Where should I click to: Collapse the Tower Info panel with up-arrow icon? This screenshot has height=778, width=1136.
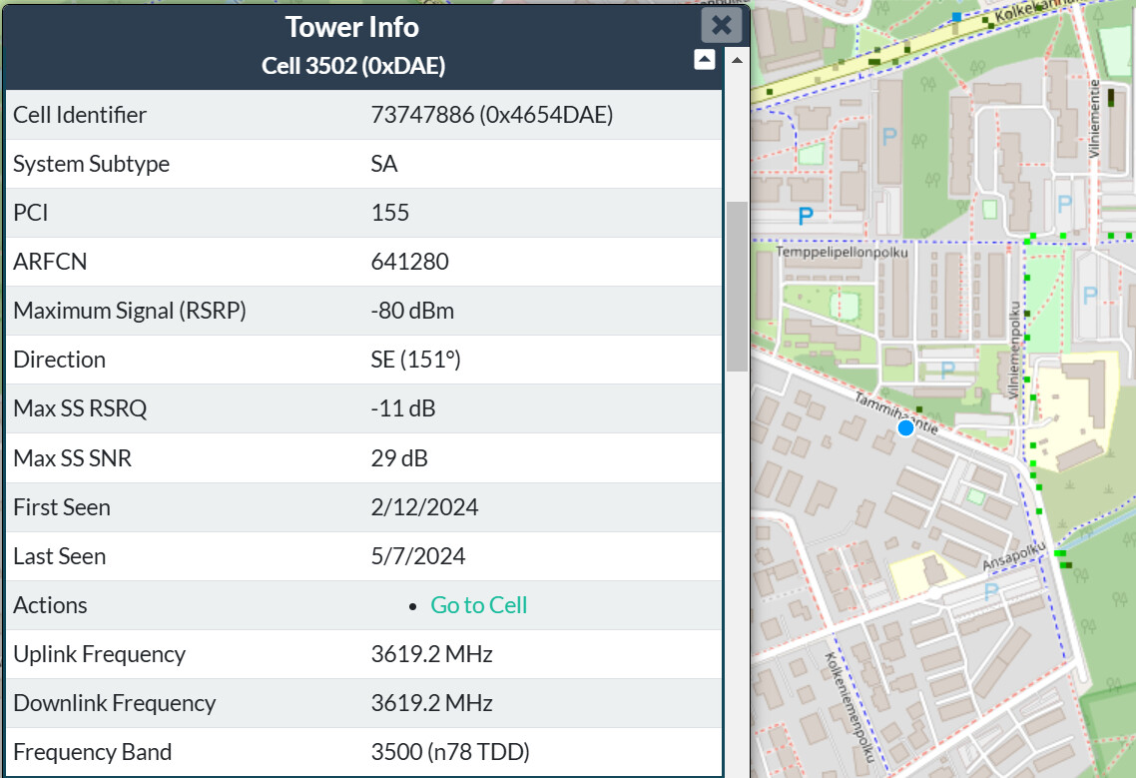(x=704, y=60)
